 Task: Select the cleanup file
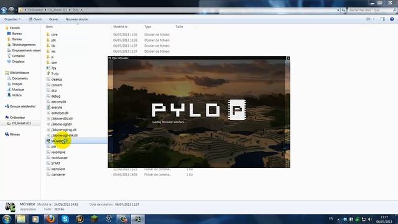tap(57, 79)
